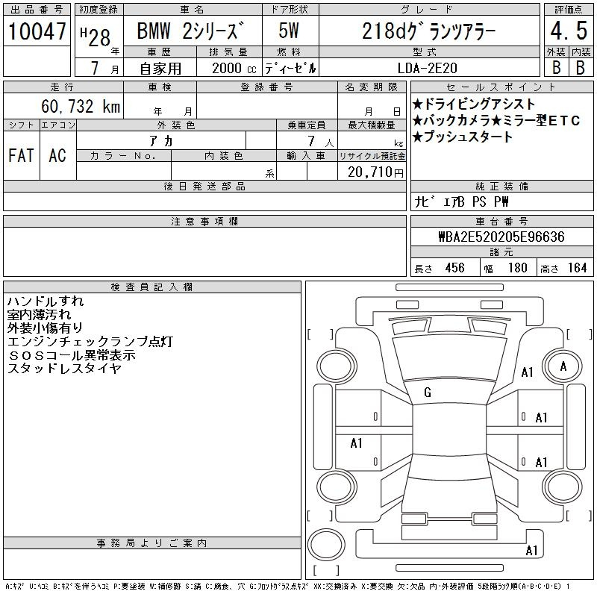Select chassis number WBA2E520205E96636

[501, 237]
